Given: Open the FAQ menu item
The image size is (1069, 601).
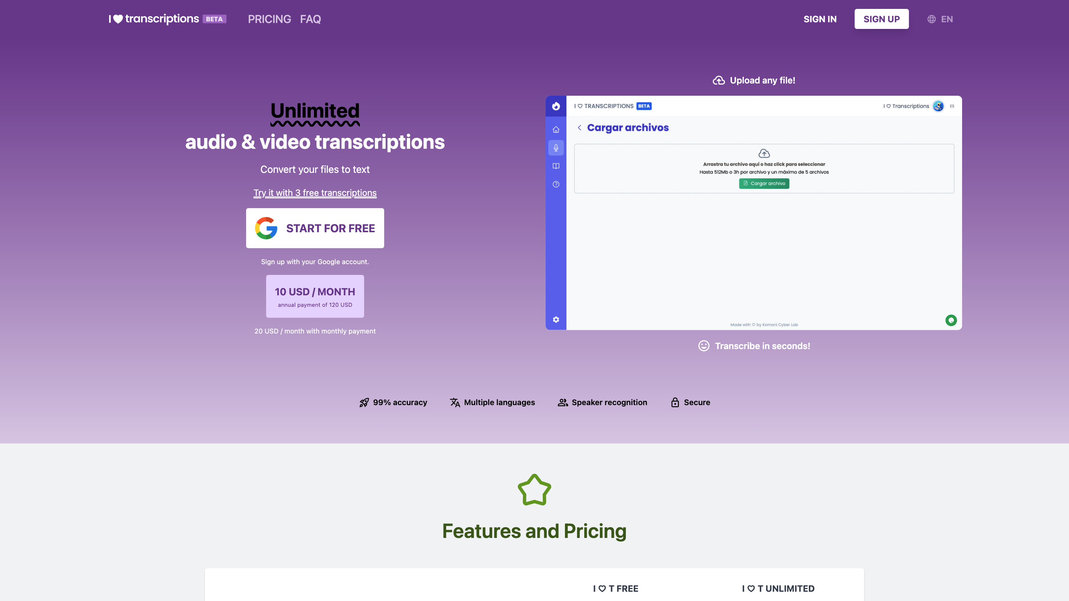Looking at the screenshot, I should pos(310,19).
